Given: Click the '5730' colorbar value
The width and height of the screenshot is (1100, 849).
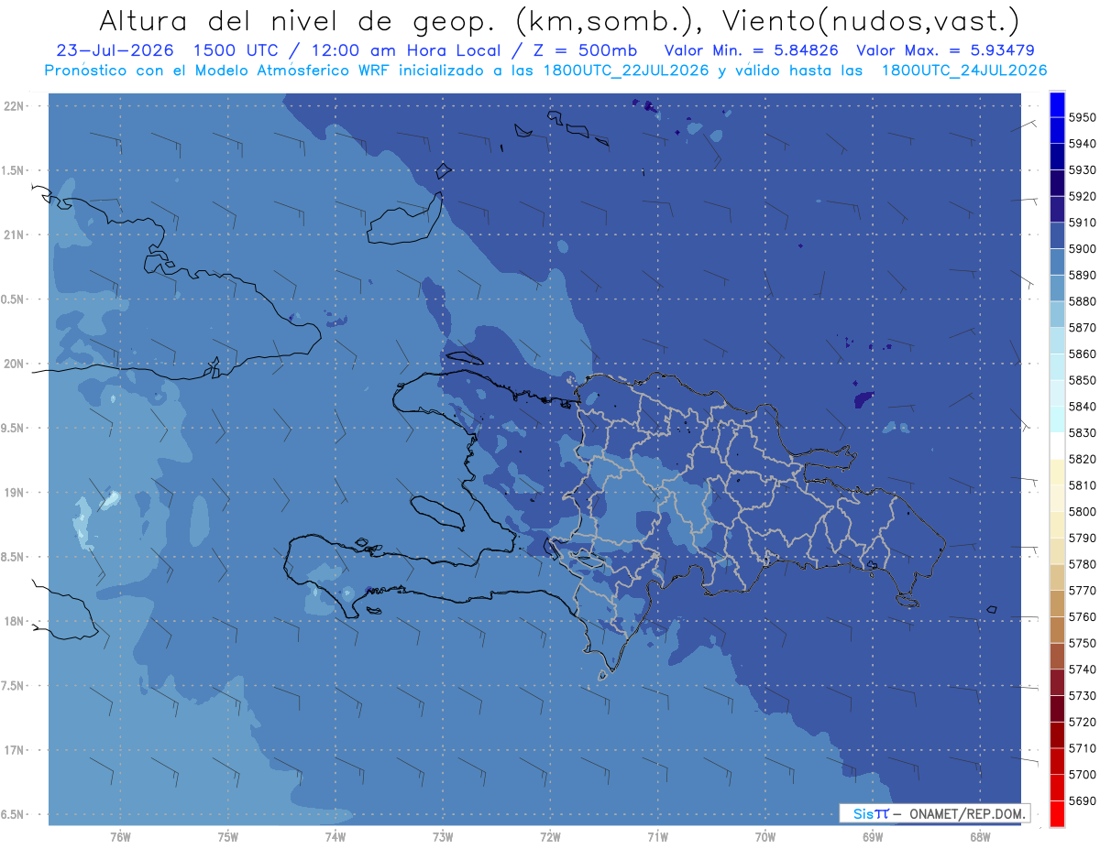Looking at the screenshot, I should pyautogui.click(x=1082, y=696).
